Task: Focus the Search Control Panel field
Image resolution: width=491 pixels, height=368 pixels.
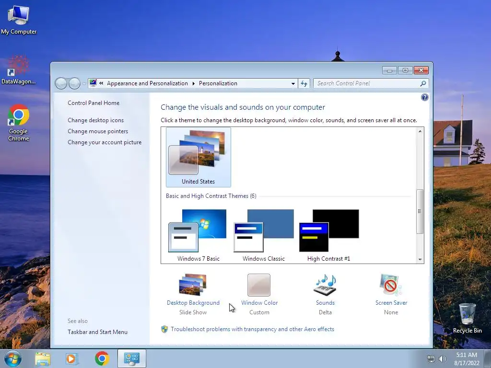Action: coord(371,83)
